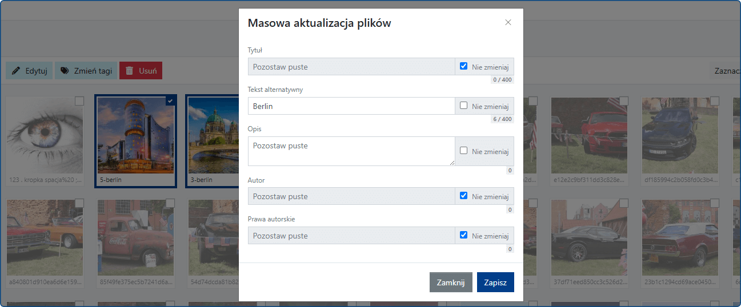Click the red Coca-Cola truck thumbnail

(135, 237)
